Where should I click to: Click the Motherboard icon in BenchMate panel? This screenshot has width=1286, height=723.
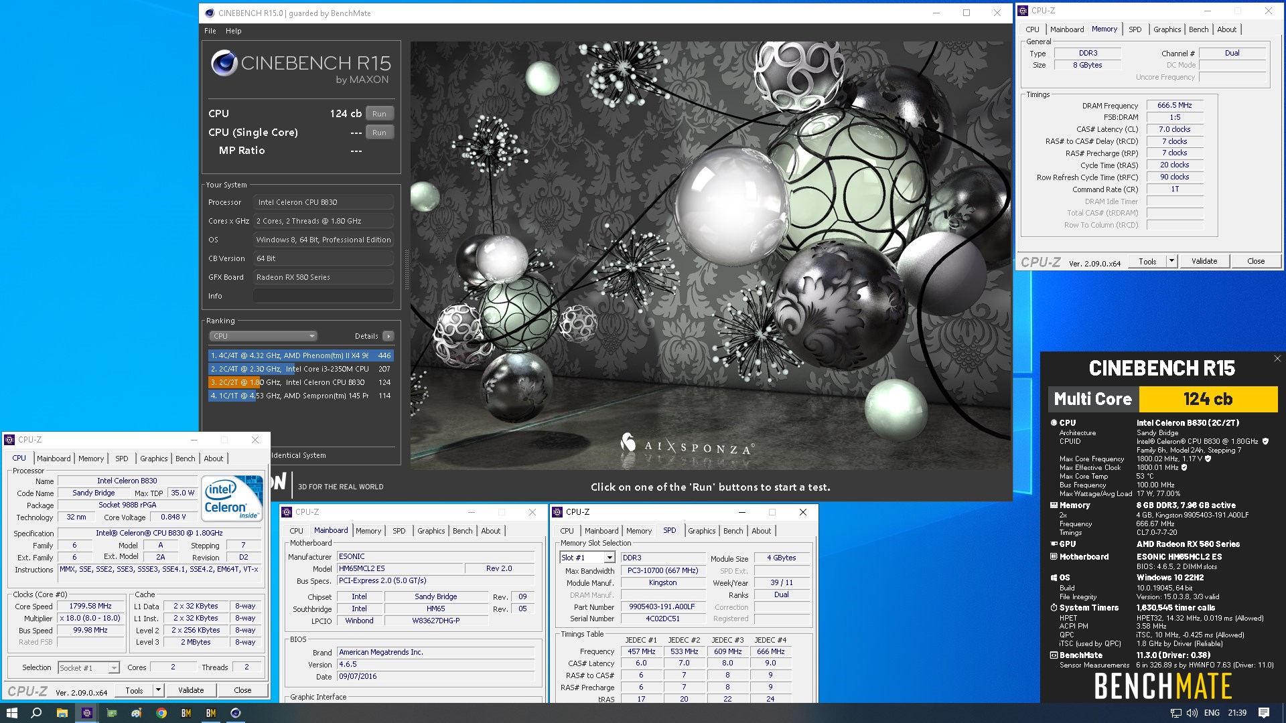coord(1054,556)
